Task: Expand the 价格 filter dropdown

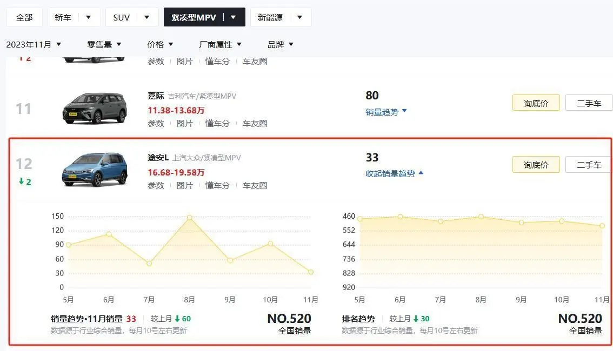Action: click(x=160, y=44)
